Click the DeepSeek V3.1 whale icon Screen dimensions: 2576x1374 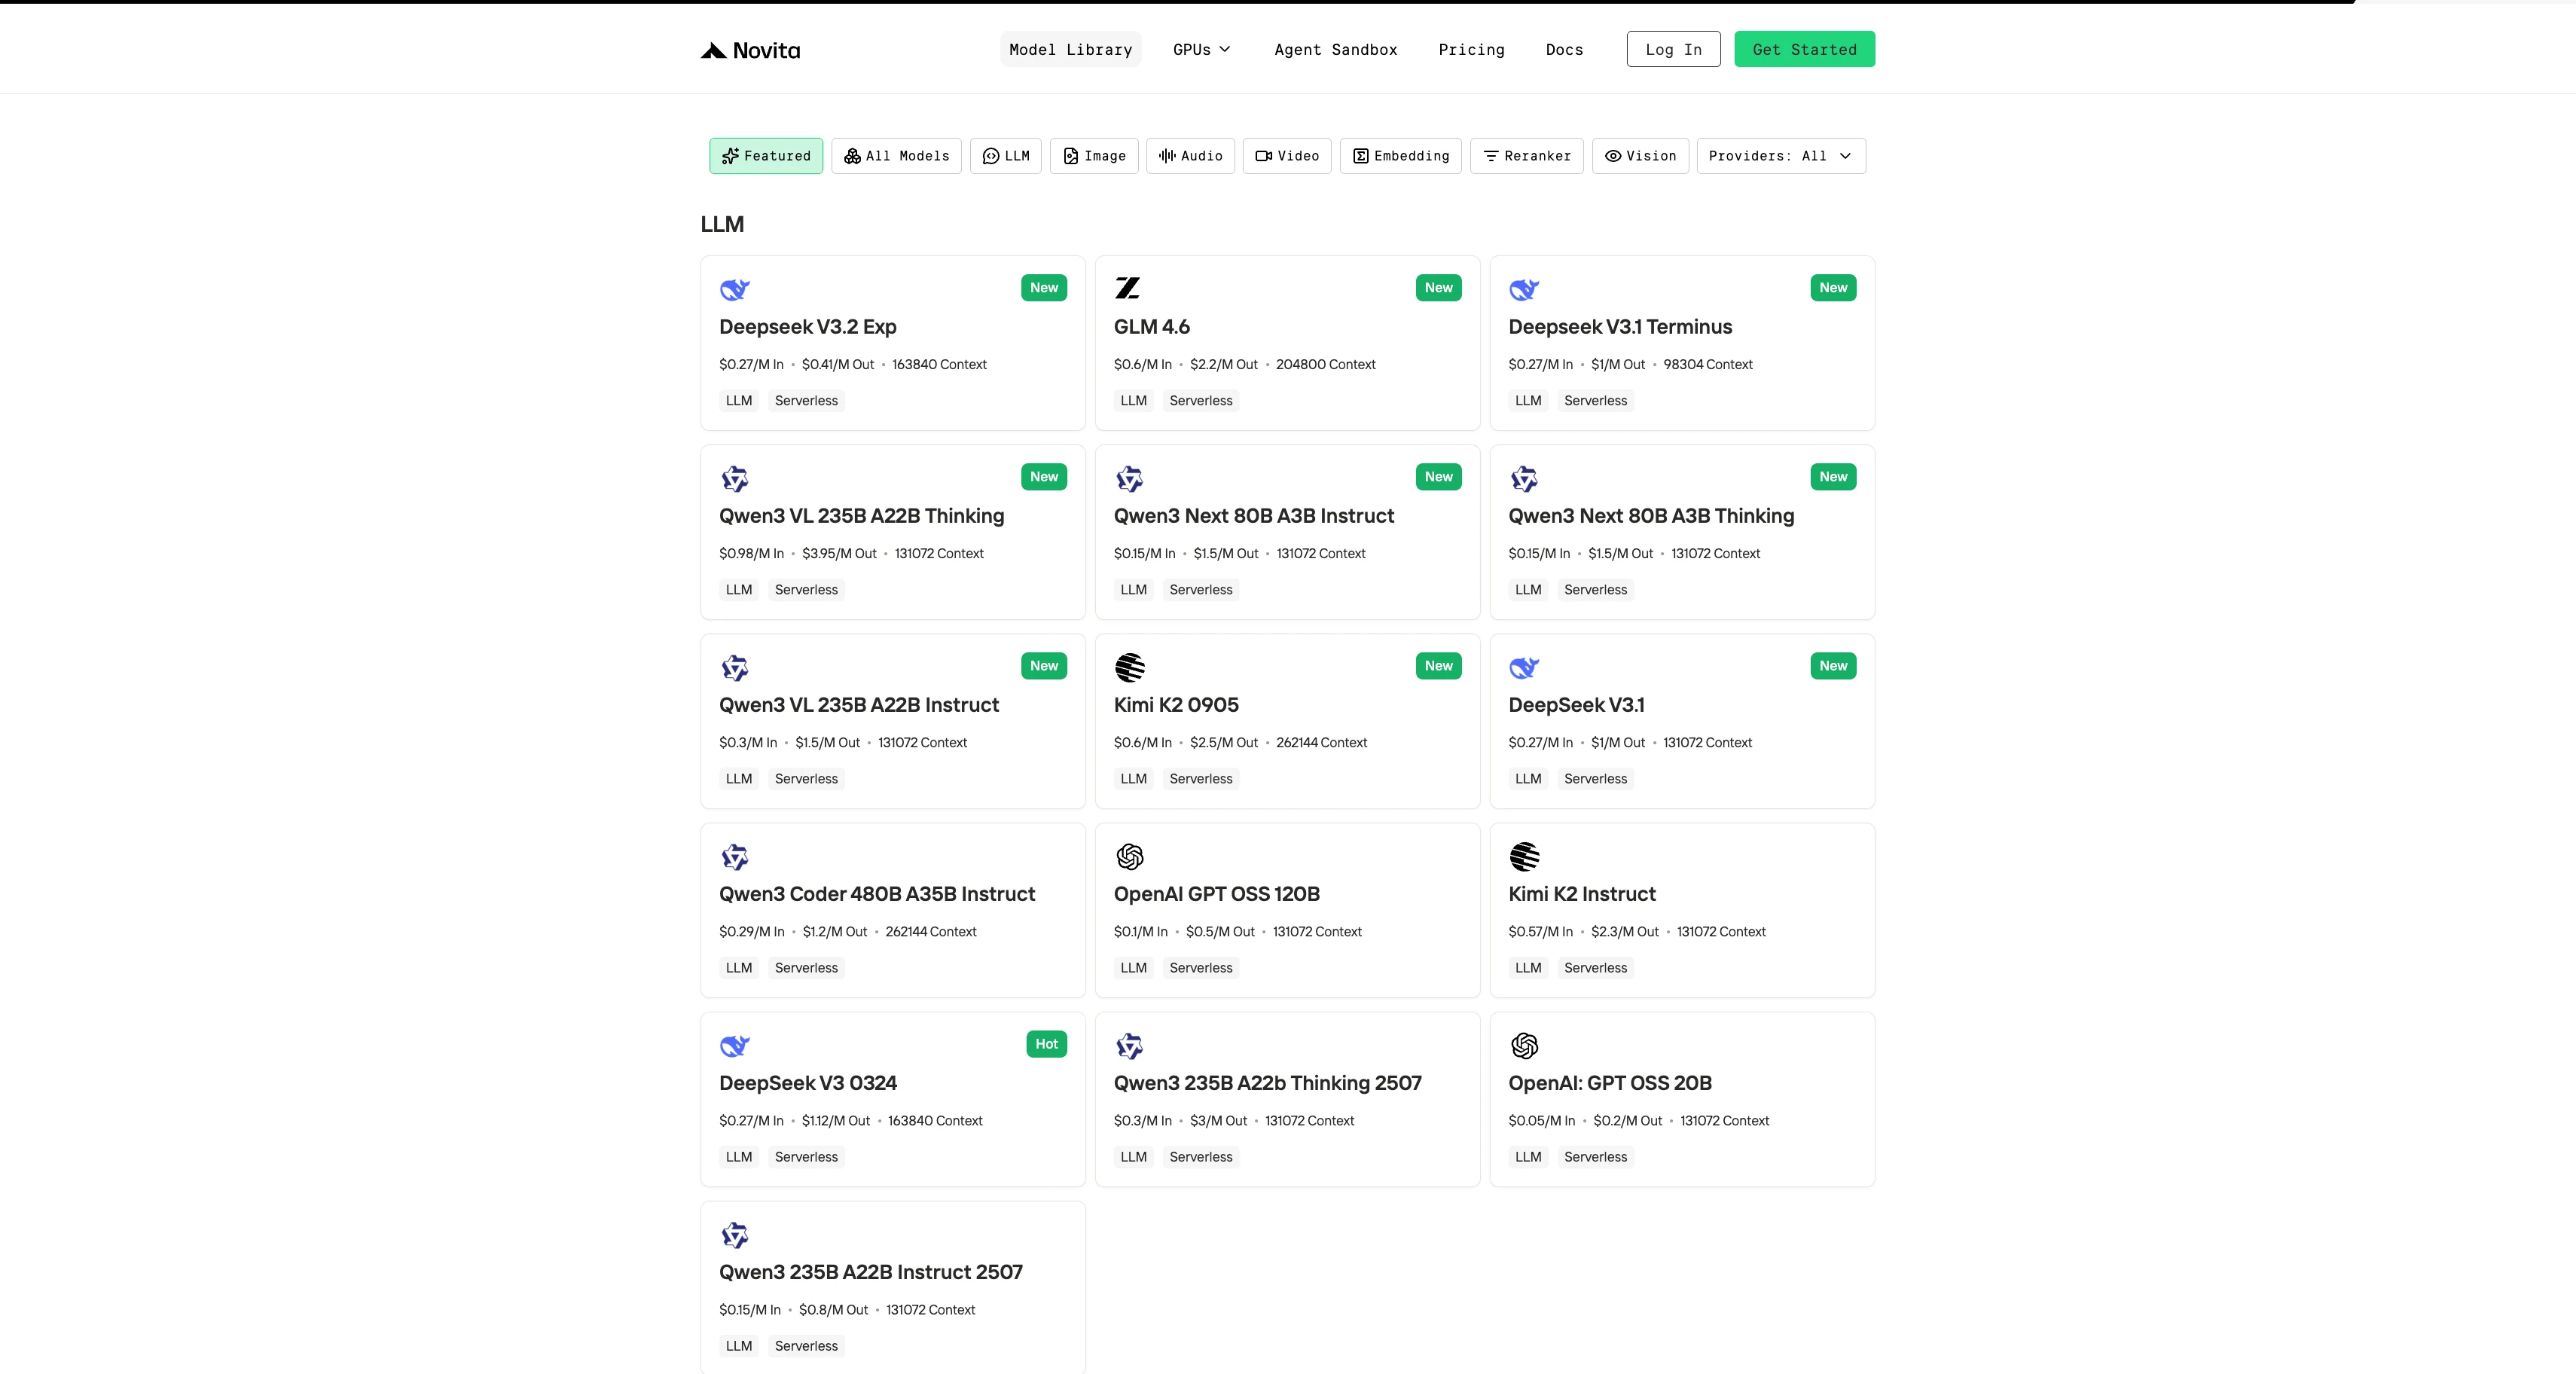click(x=1524, y=667)
